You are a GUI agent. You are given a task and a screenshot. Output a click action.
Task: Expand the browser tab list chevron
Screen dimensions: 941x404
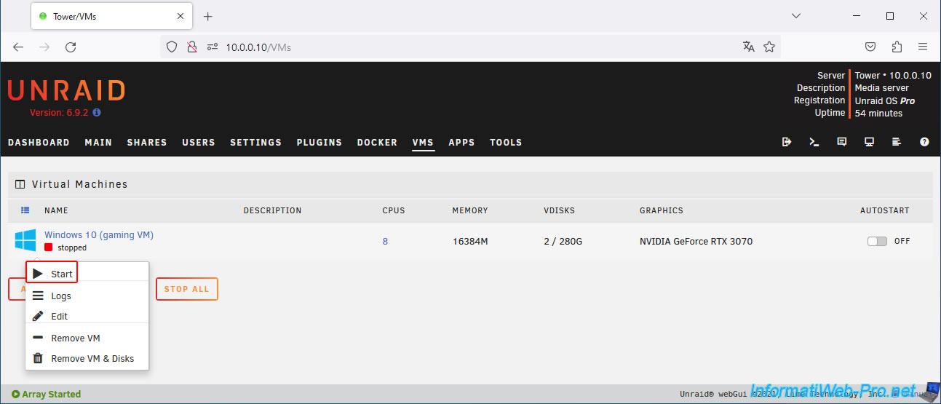pos(796,16)
